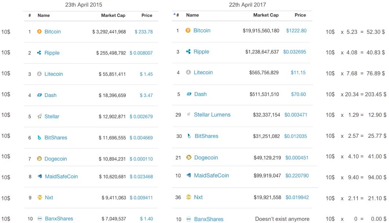Viewport: 389px width, 223px height.
Task: Click the Dogecoin icon in 2017 table
Action: point(189,157)
